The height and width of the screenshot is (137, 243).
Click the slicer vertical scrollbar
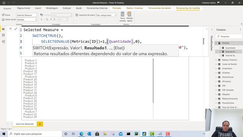[x=153, y=81]
